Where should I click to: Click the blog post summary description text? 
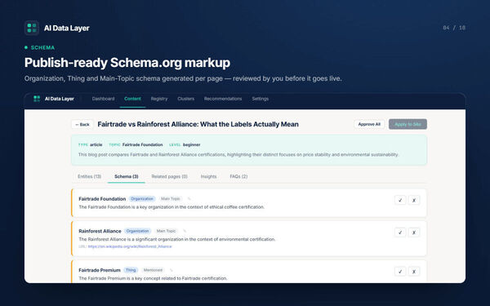tap(238, 154)
